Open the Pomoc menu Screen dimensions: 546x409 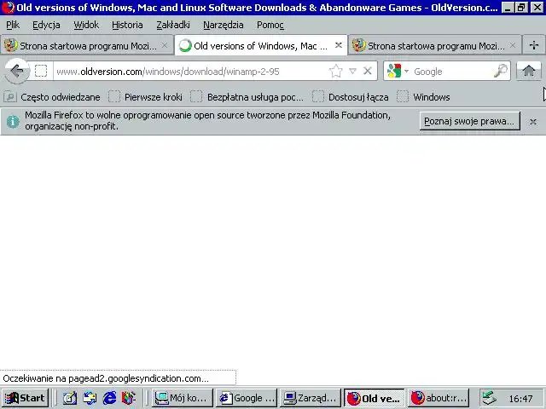tap(270, 25)
